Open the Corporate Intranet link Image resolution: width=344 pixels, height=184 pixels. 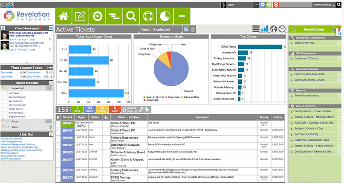click(12, 139)
